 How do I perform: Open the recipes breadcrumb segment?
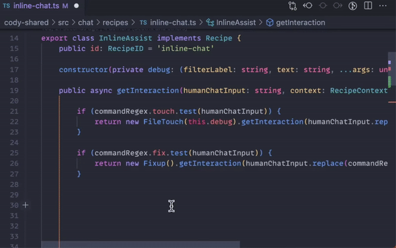point(115,22)
